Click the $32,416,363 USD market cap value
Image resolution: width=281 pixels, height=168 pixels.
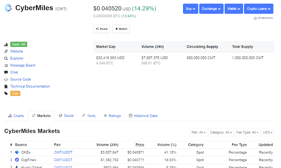click(110, 58)
